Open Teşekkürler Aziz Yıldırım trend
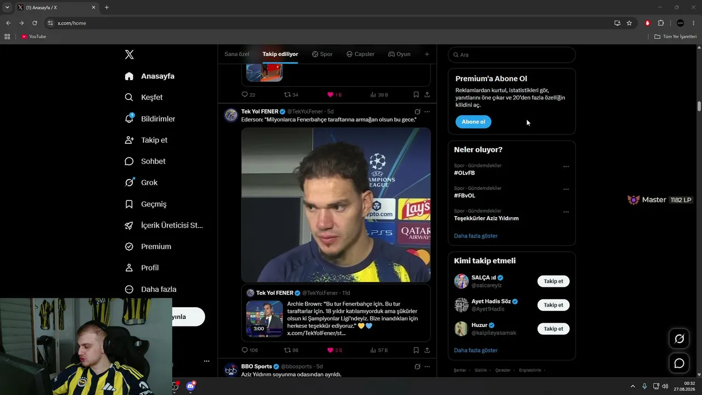The image size is (702, 395). pos(486,218)
